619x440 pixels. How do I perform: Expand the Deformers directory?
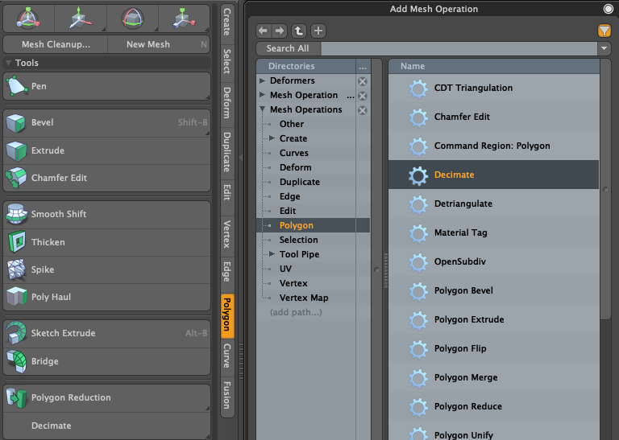(x=262, y=80)
